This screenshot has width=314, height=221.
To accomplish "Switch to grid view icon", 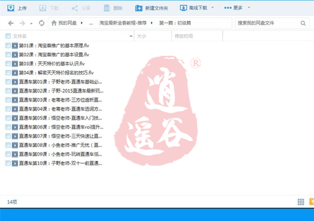I will coord(301,202).
